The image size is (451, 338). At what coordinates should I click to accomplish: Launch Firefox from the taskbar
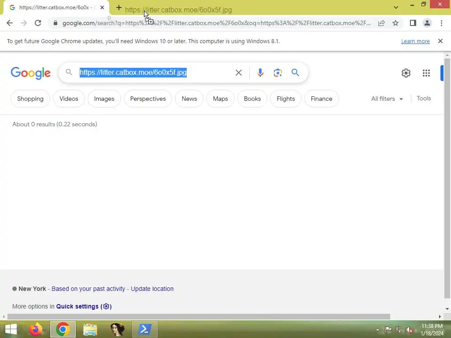pyautogui.click(x=36, y=329)
